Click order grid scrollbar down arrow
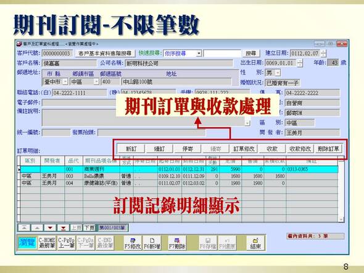364x273 pixels. (x=341, y=219)
